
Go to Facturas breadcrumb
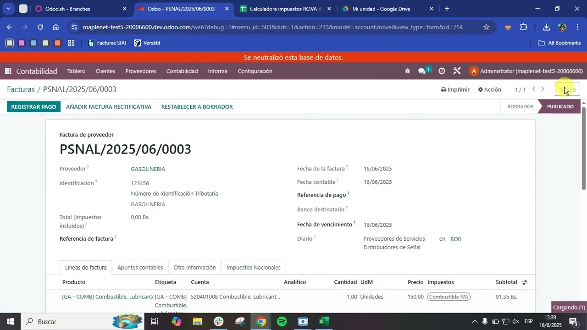pos(21,89)
